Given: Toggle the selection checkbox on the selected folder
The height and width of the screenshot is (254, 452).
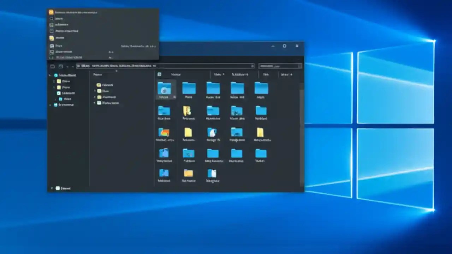Looking at the screenshot, I should click(x=174, y=96).
